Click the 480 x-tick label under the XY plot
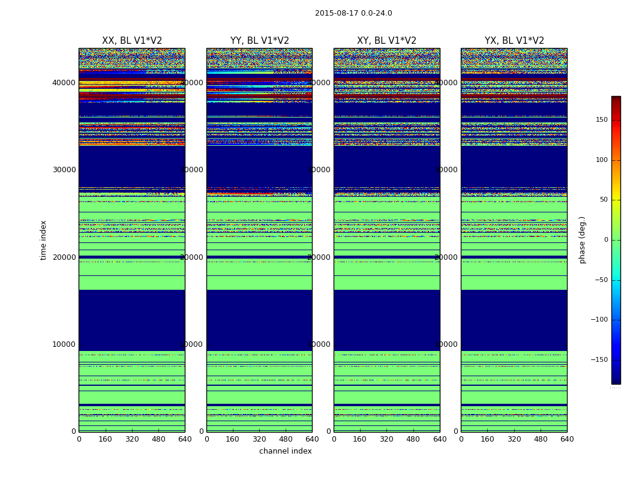This screenshot has width=630, height=480. tap(413, 439)
